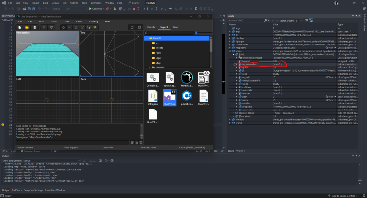Click the Open folder icon in Ultra Engine toolbar

tap(26, 27)
